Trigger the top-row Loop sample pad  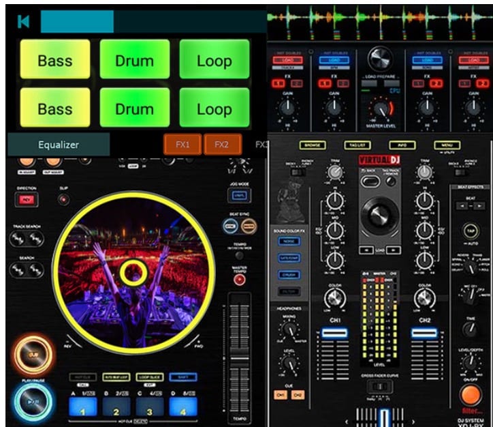click(x=214, y=59)
